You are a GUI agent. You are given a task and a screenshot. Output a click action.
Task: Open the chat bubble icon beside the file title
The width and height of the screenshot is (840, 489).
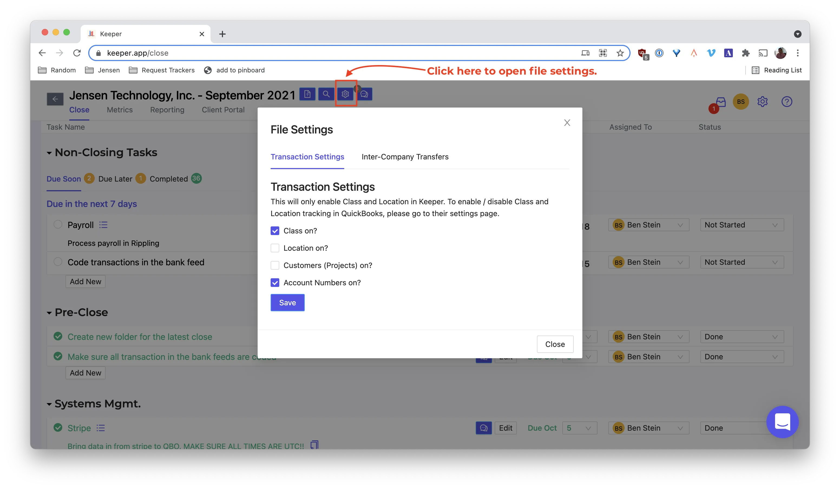364,94
